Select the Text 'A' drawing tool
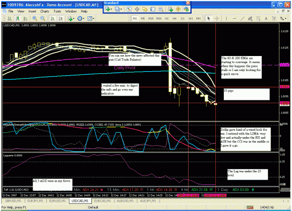The image size is (292, 211). point(266,18)
